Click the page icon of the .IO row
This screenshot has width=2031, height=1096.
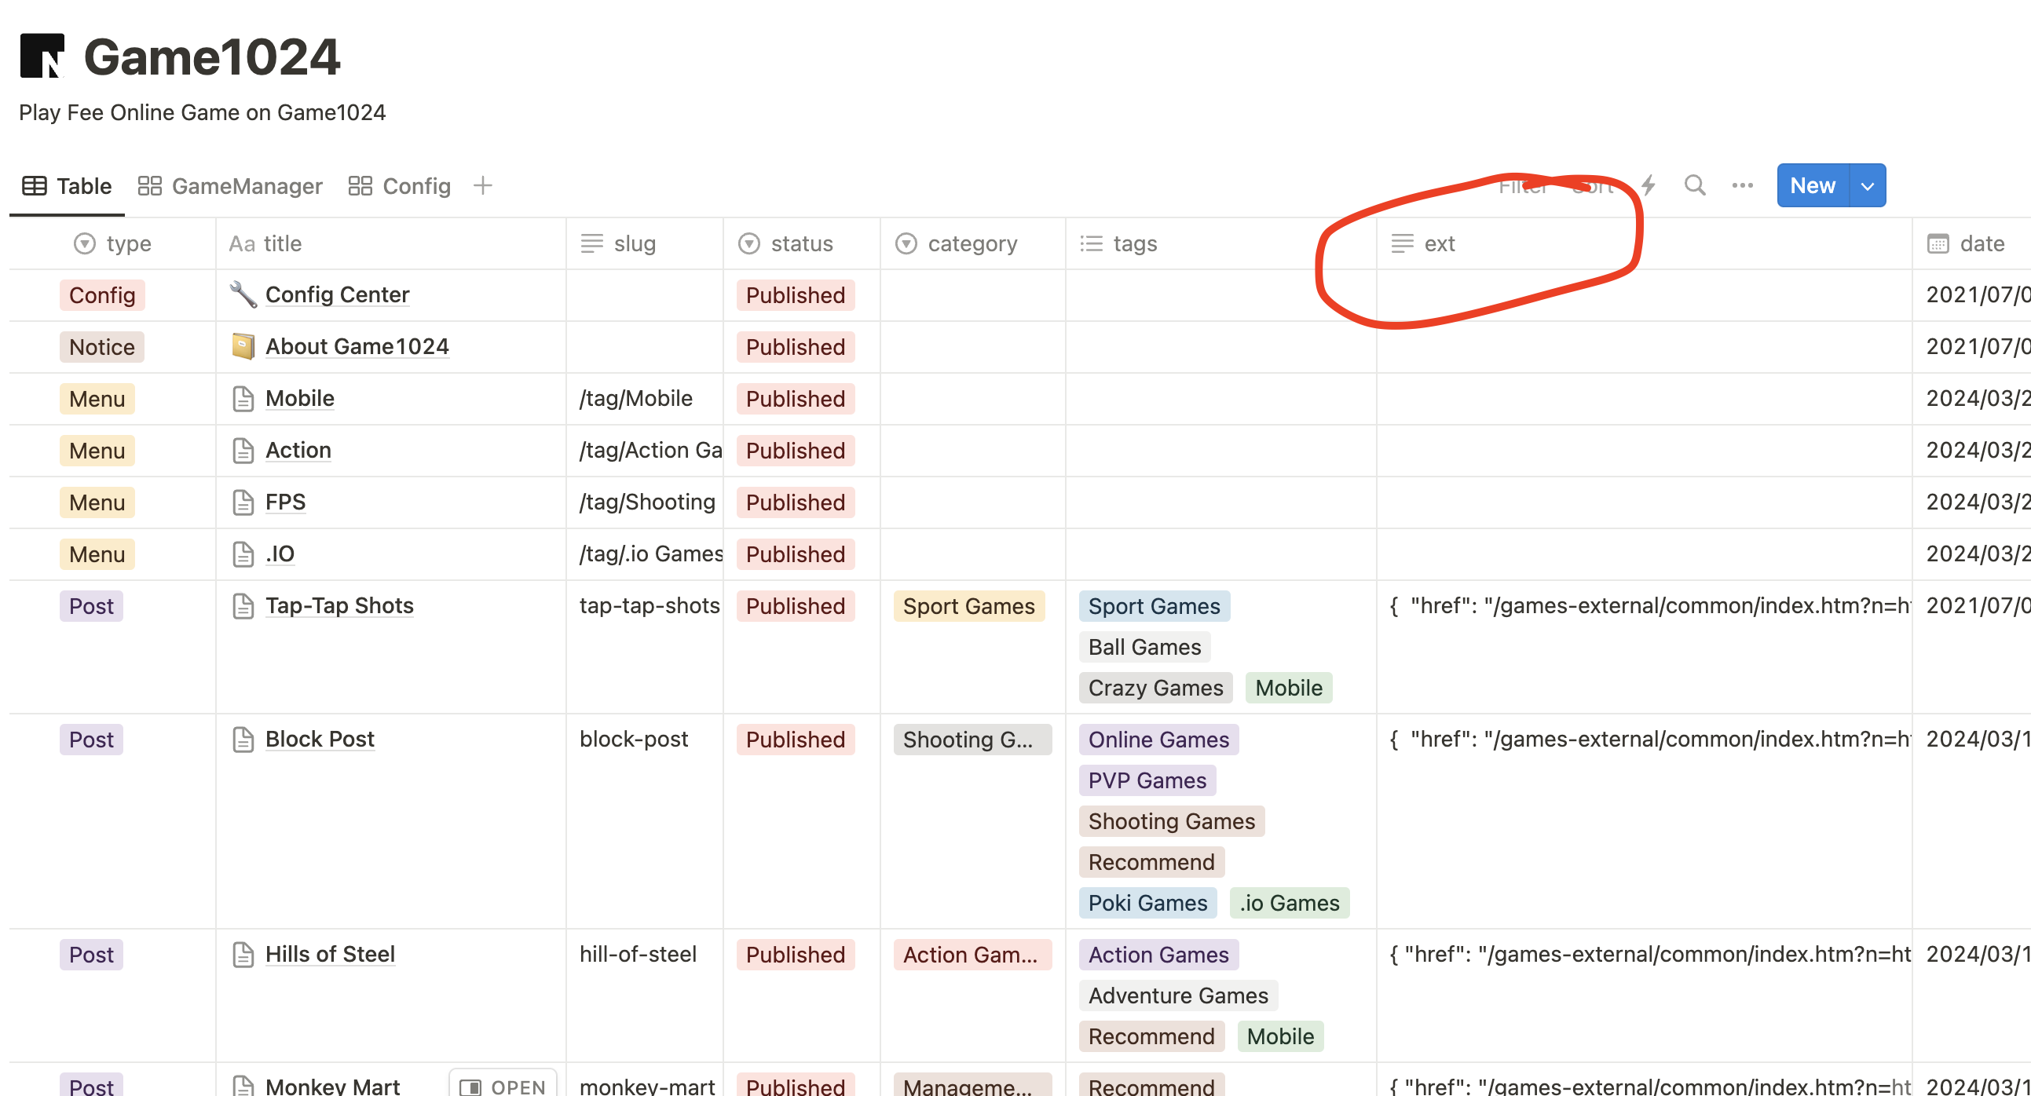(x=243, y=555)
